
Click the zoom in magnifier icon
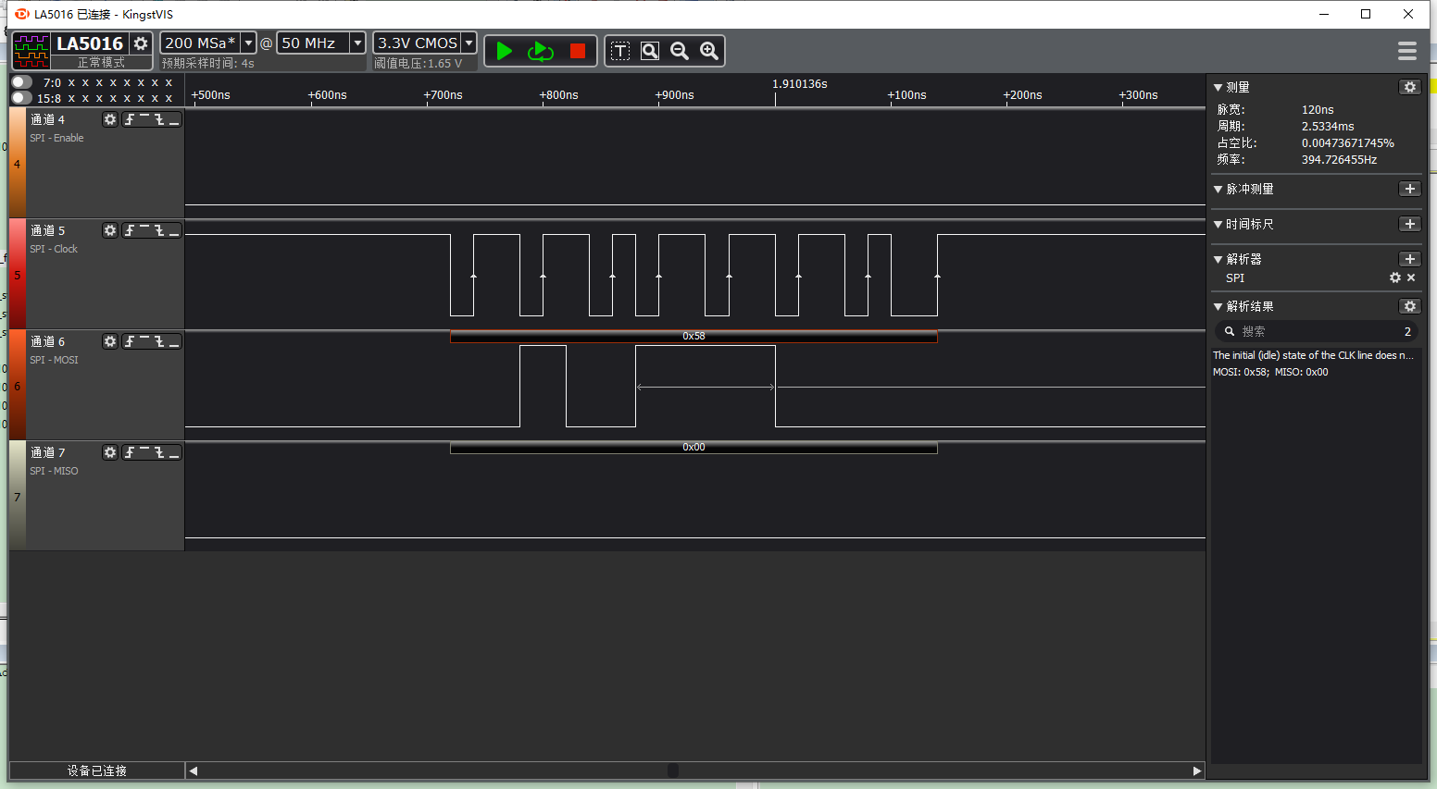pos(708,51)
